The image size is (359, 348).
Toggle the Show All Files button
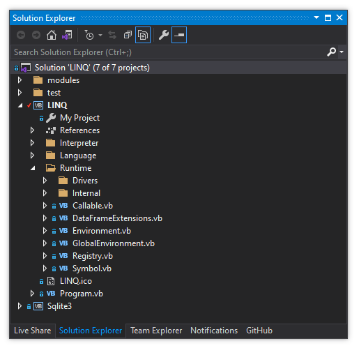[143, 36]
